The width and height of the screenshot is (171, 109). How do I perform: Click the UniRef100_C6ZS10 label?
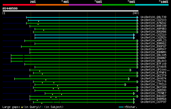pos(153,35)
